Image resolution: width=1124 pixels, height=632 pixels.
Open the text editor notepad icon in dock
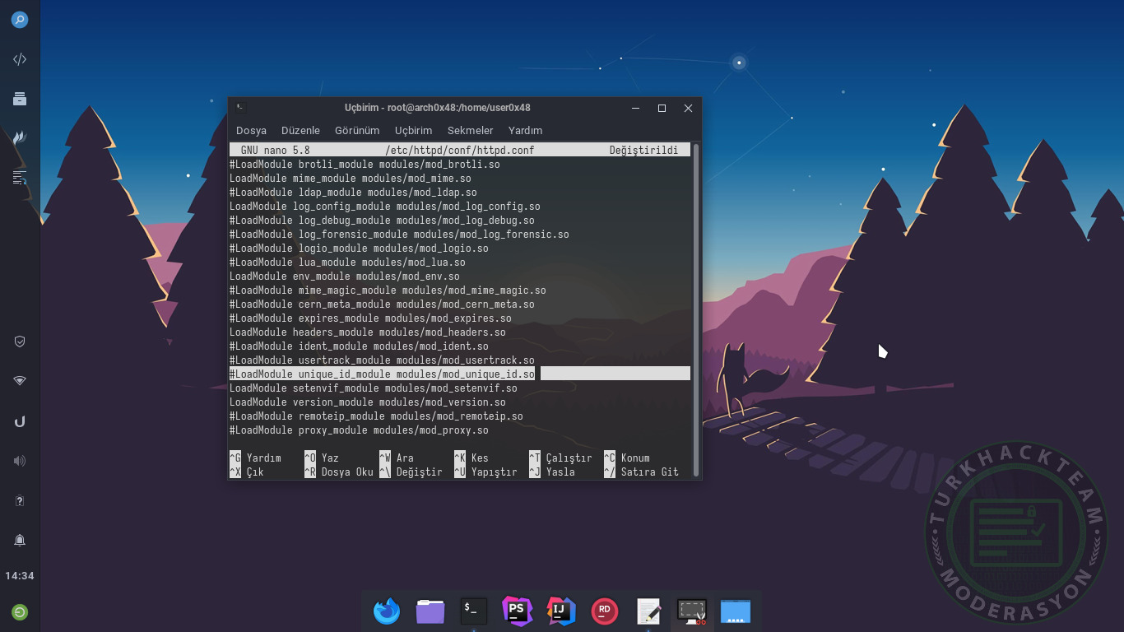(x=648, y=611)
